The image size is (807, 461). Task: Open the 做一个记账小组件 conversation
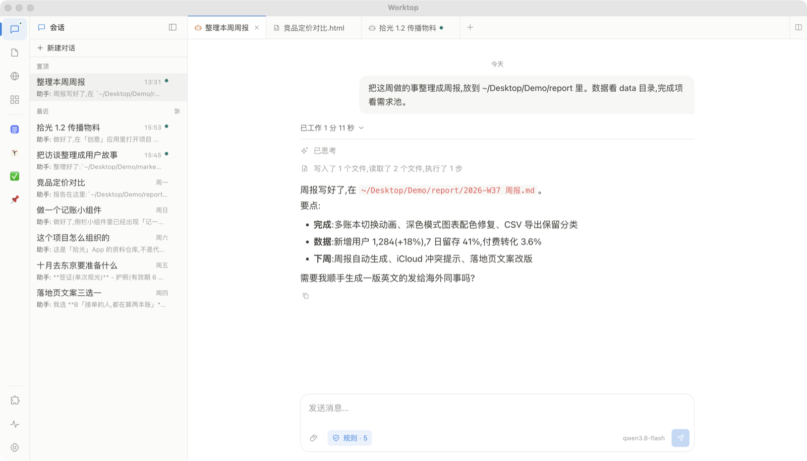point(108,216)
